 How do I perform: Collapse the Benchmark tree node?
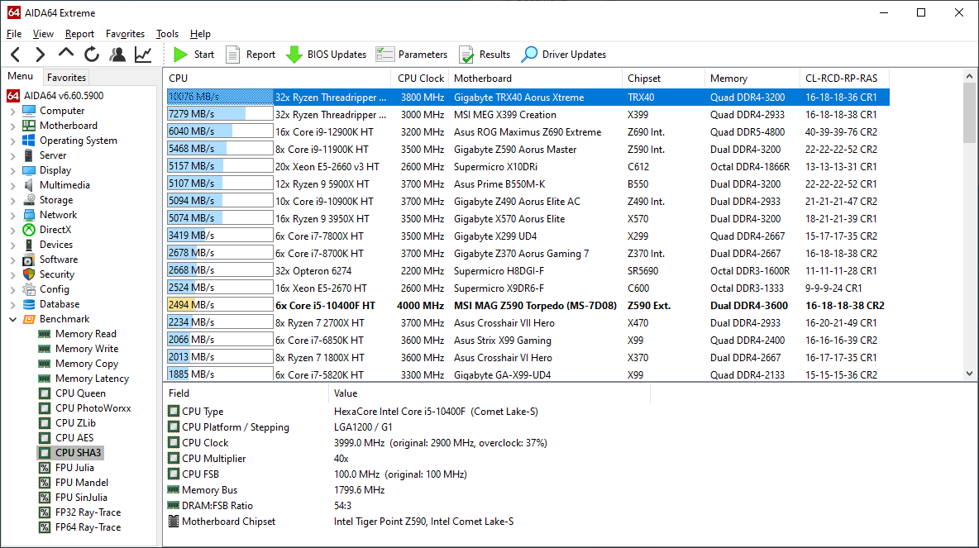click(x=13, y=319)
